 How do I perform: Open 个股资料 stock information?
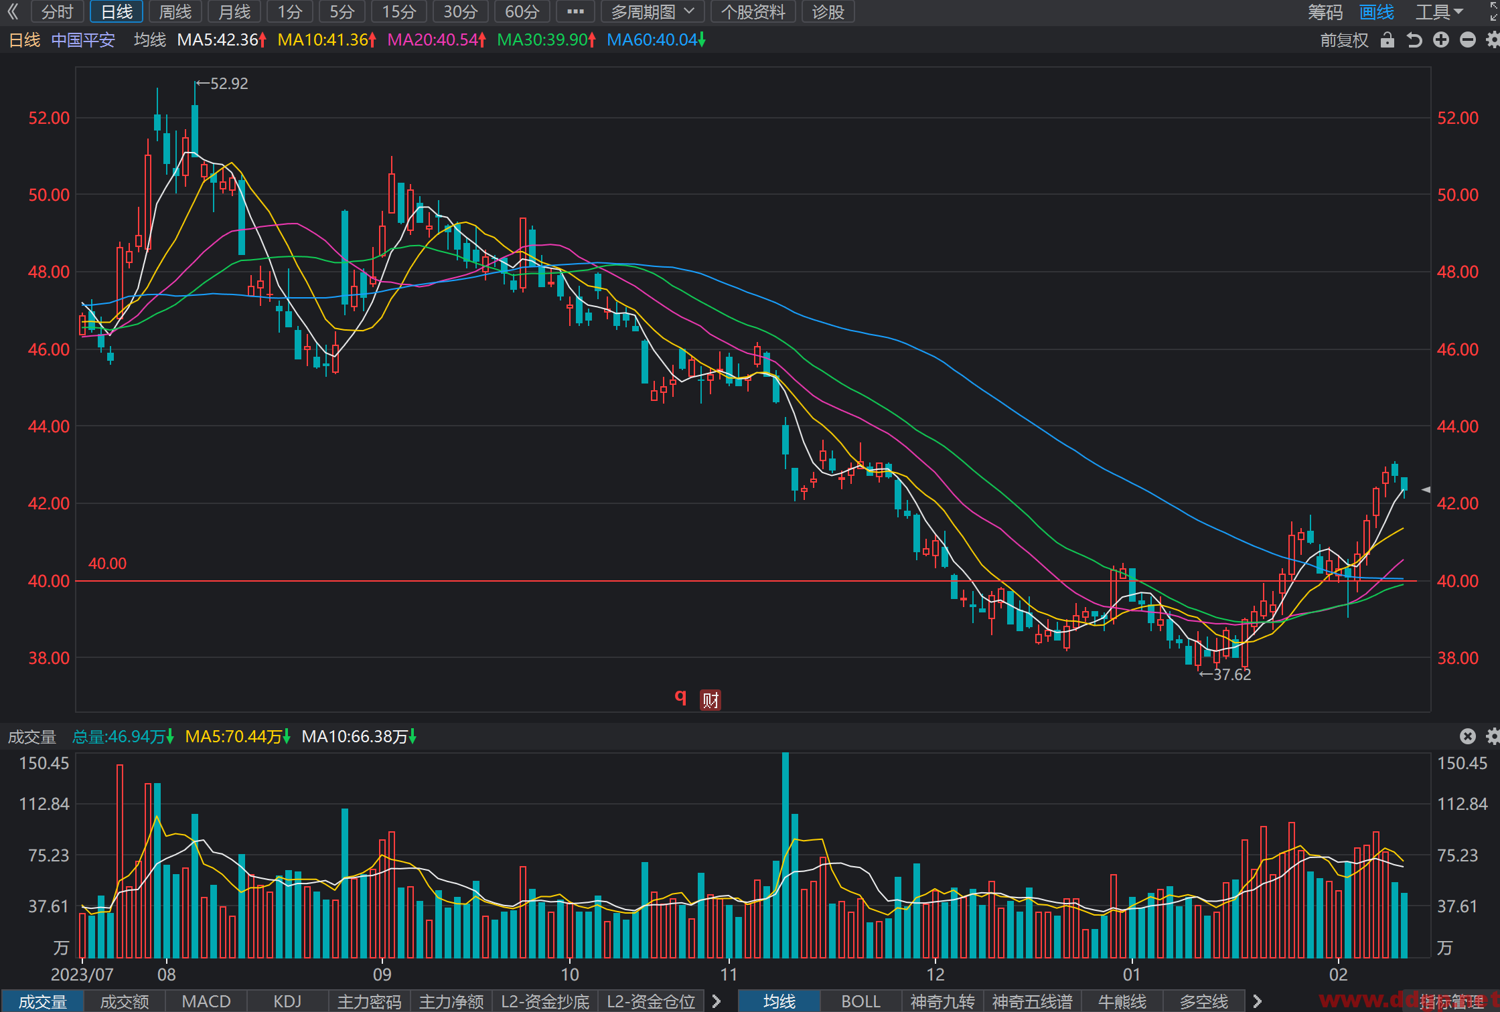753,11
